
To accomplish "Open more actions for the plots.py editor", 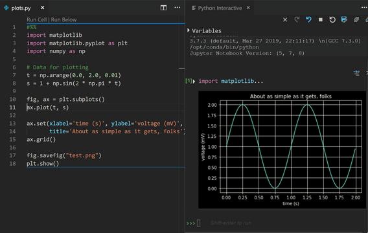I will click(177, 8).
